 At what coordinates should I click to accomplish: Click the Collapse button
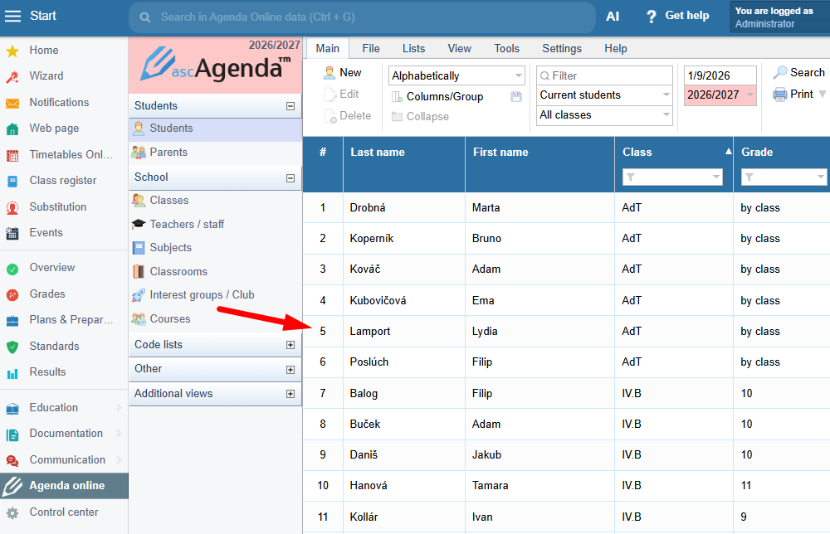tap(420, 116)
